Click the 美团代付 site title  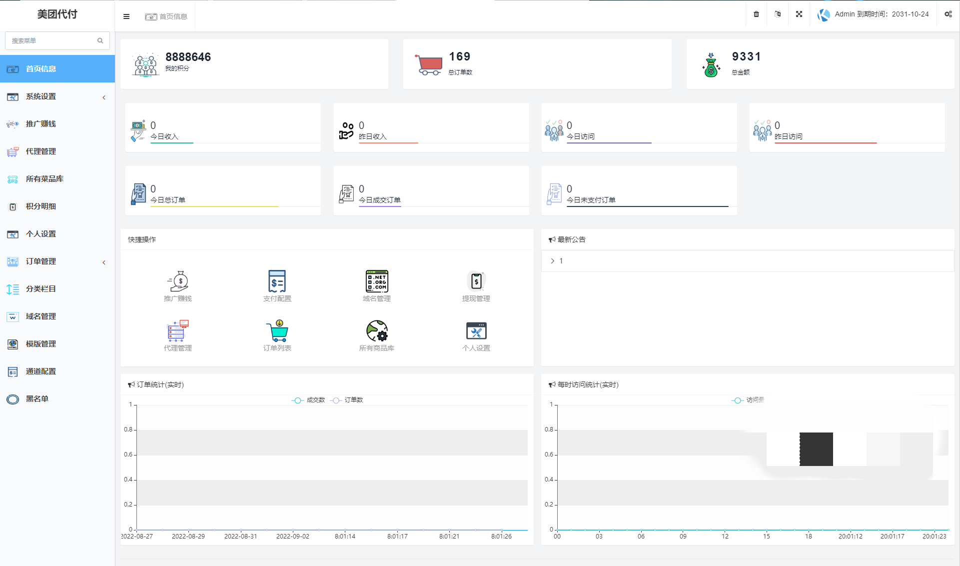click(57, 14)
